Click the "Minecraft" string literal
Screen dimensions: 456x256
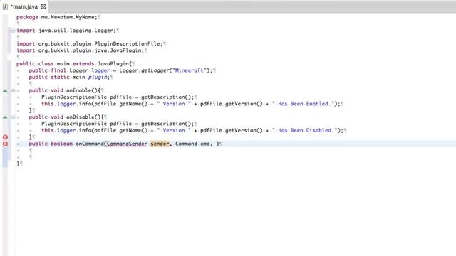190,70
